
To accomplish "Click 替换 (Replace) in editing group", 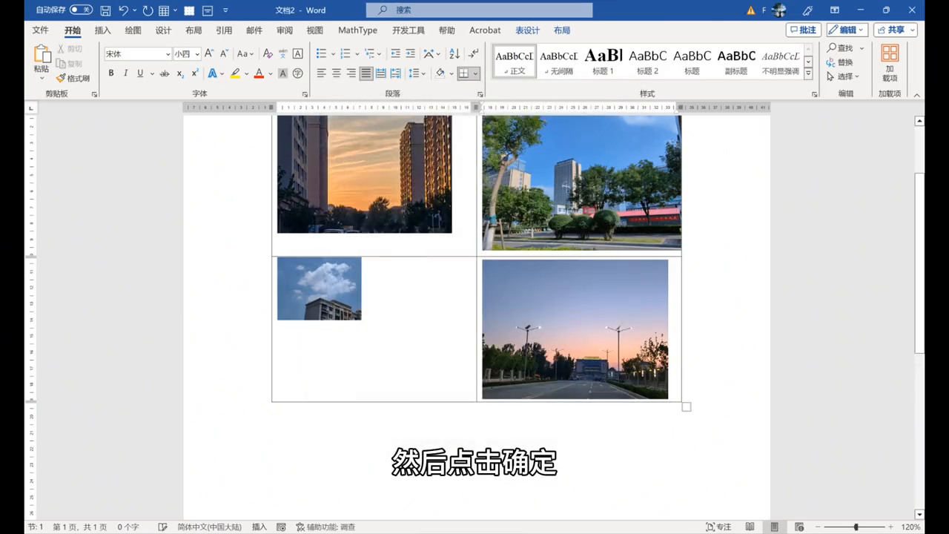I will 840,62.
